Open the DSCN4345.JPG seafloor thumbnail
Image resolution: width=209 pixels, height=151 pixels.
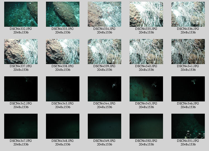pyautogui.click(x=146, y=89)
